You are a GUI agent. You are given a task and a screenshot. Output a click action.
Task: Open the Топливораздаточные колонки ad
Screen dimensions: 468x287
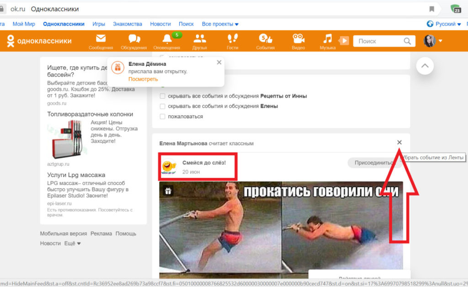tap(90, 114)
